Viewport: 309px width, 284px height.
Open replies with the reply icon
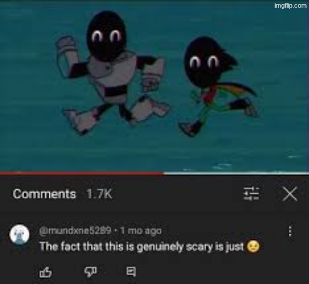pyautogui.click(x=131, y=272)
